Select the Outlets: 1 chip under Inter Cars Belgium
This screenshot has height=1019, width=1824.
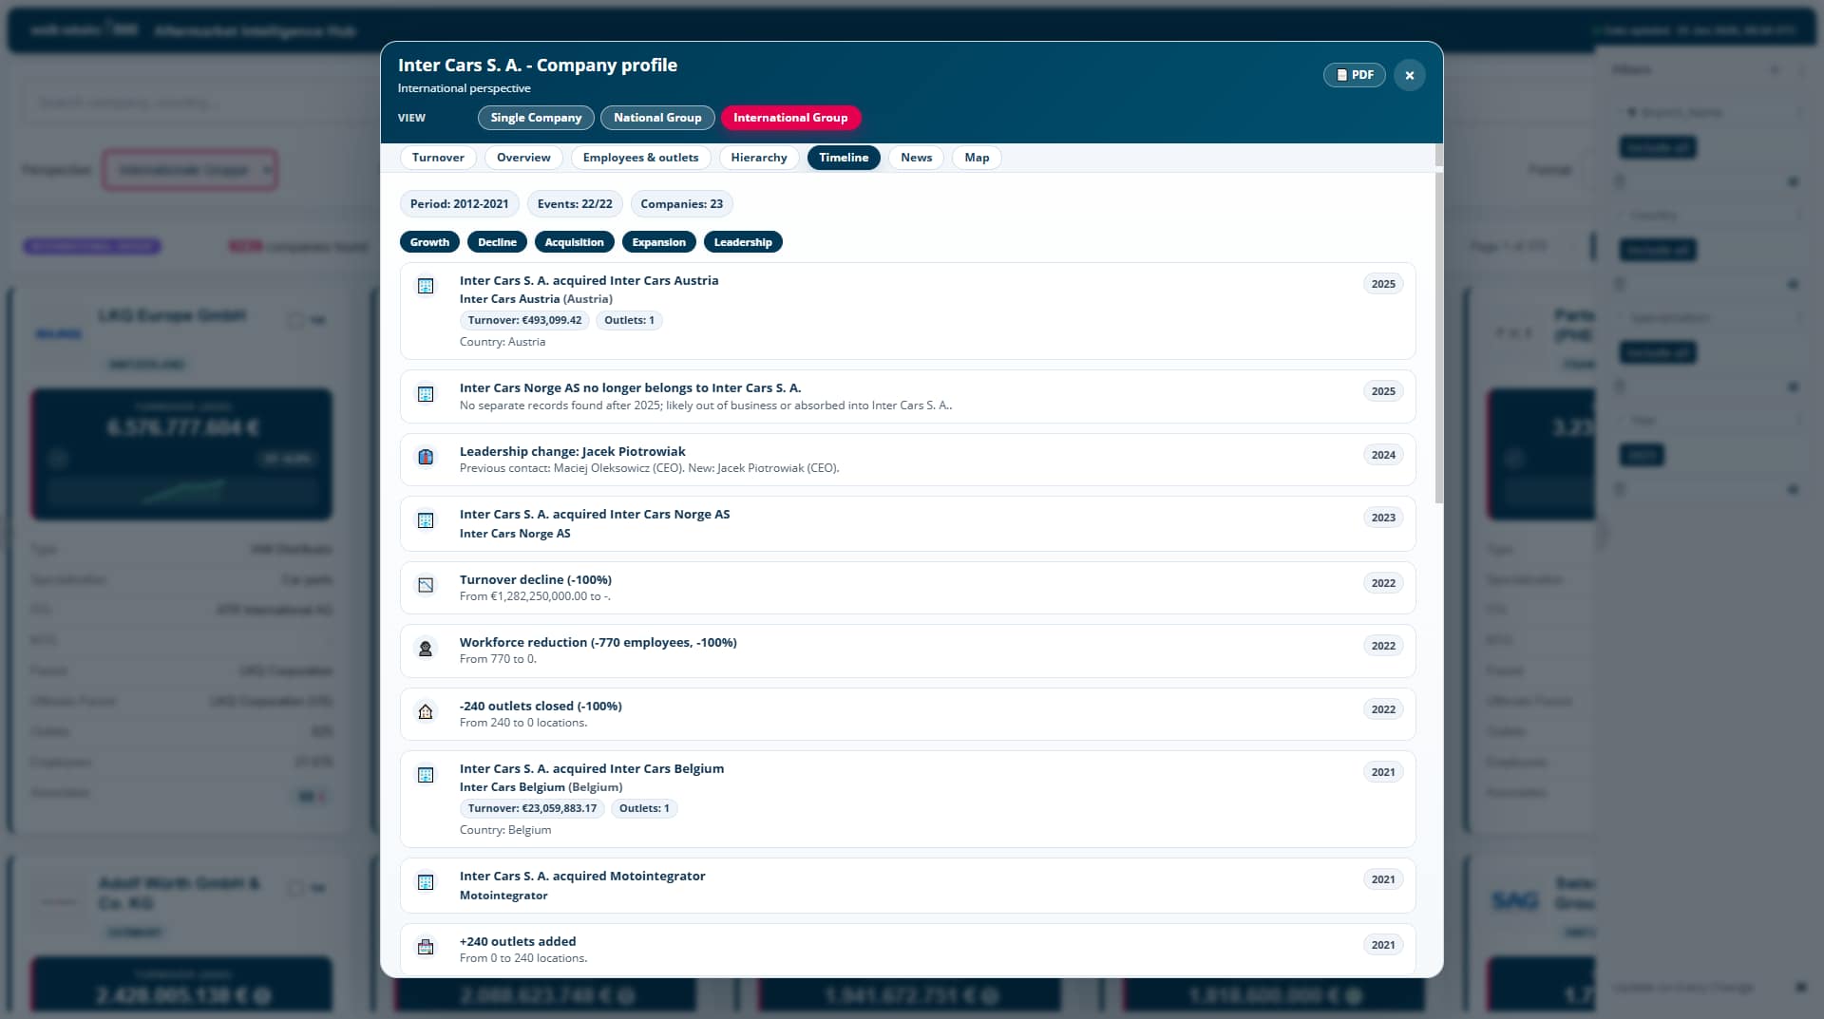pos(644,808)
